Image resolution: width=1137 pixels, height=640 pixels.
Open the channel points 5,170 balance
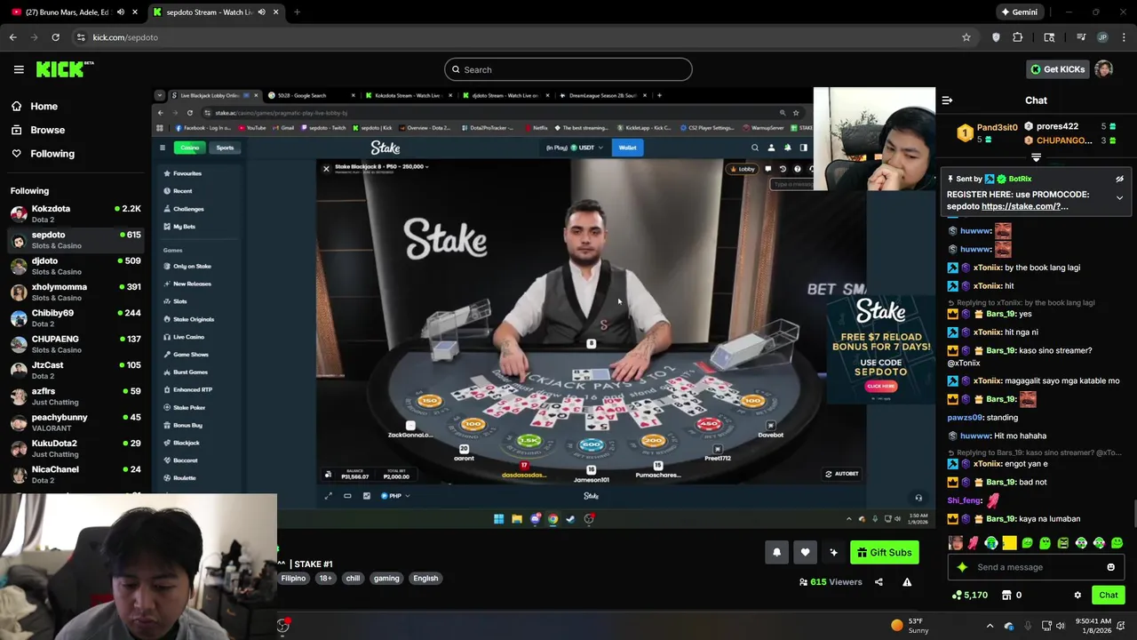(x=969, y=596)
